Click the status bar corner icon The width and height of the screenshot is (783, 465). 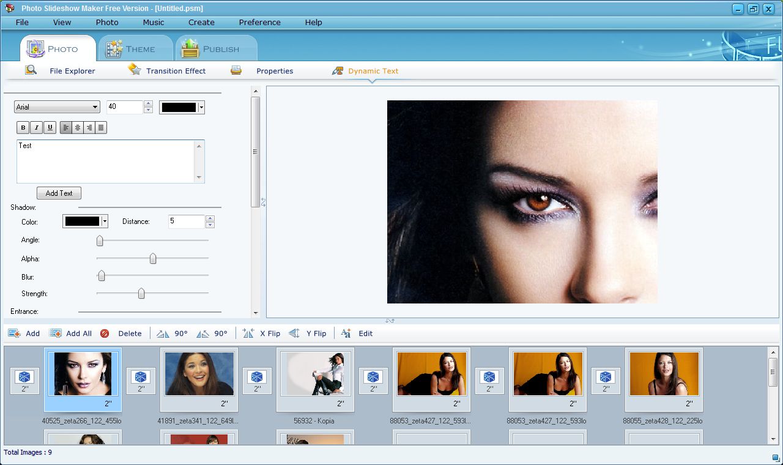tap(776, 458)
